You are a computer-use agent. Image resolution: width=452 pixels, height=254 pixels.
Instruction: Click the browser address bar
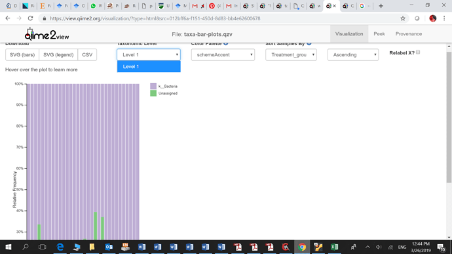point(219,18)
